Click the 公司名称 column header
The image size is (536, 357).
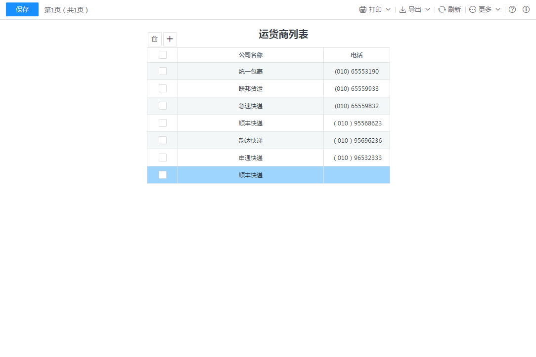(251, 55)
